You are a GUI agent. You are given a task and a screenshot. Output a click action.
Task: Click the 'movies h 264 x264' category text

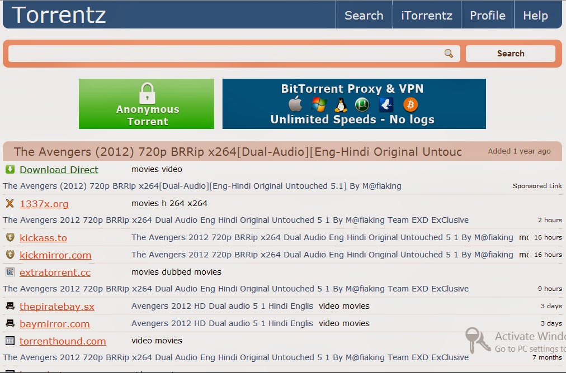point(169,203)
